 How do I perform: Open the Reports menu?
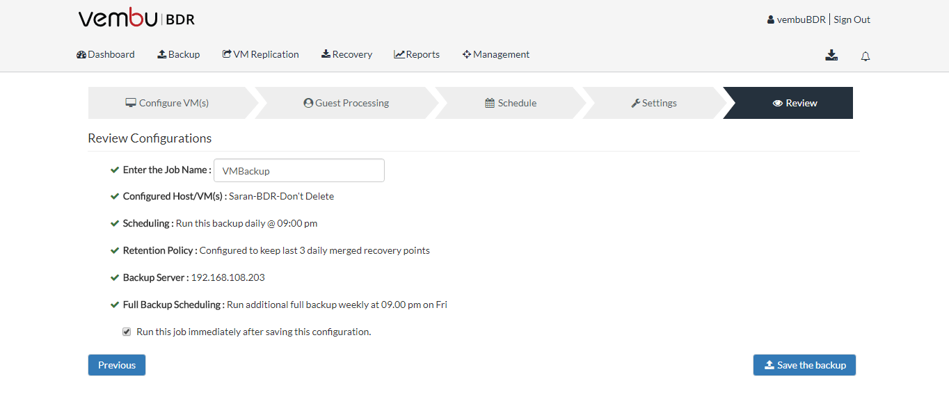(x=417, y=54)
